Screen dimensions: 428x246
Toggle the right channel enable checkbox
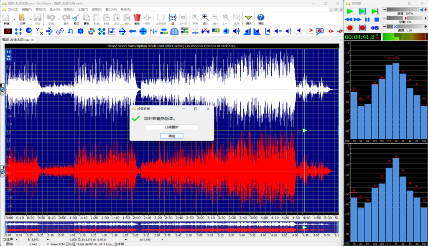(2, 171)
